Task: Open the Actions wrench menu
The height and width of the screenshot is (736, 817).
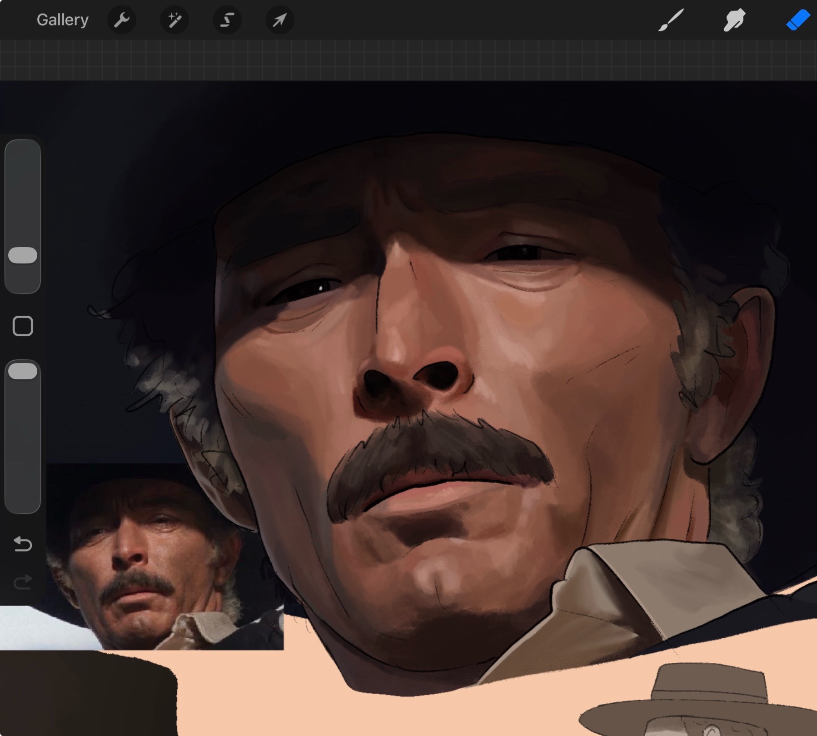Action: (x=122, y=20)
